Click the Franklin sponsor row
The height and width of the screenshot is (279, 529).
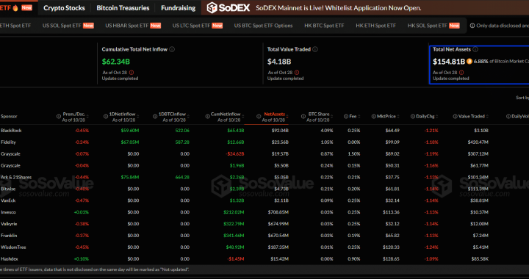pos(9,236)
